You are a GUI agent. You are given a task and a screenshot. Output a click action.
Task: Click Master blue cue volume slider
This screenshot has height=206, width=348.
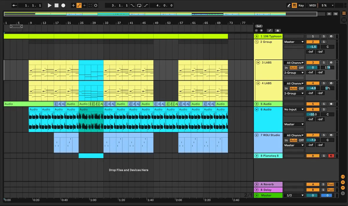(327, 196)
